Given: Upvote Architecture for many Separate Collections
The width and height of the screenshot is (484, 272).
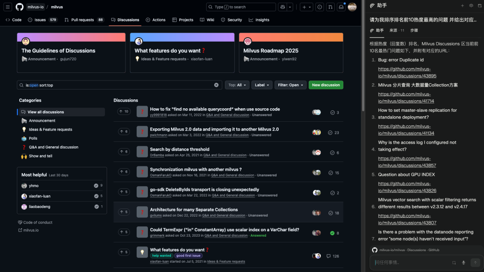Looking at the screenshot, I should pyautogui.click(x=124, y=212).
